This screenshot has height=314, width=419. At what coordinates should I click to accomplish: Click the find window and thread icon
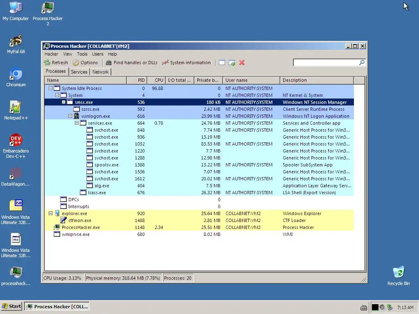(x=232, y=63)
